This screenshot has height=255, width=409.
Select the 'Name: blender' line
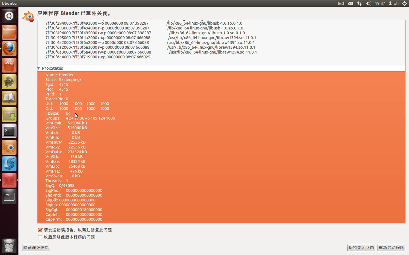point(60,75)
